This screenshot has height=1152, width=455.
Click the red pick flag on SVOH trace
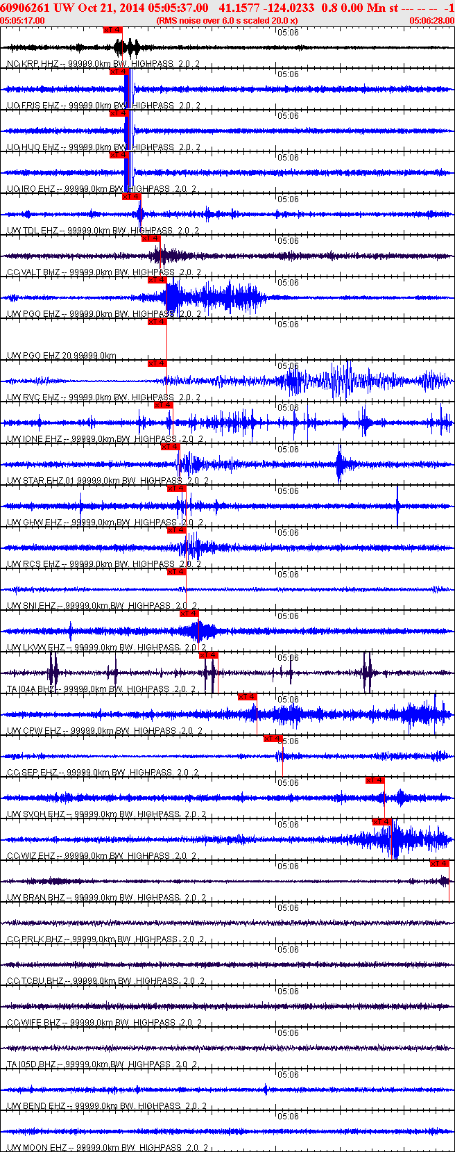click(x=375, y=780)
